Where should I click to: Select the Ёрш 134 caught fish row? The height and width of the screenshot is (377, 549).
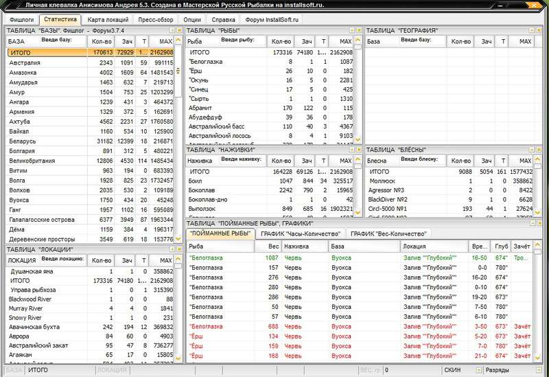point(360,336)
